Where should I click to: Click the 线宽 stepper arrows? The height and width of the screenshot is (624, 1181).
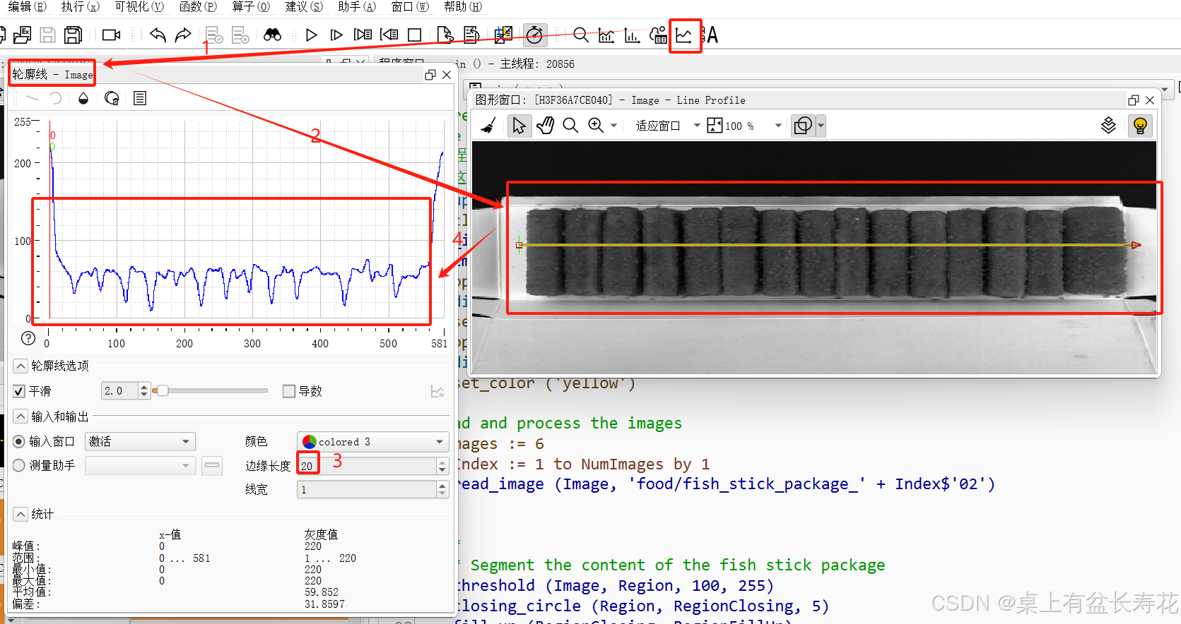(x=442, y=490)
